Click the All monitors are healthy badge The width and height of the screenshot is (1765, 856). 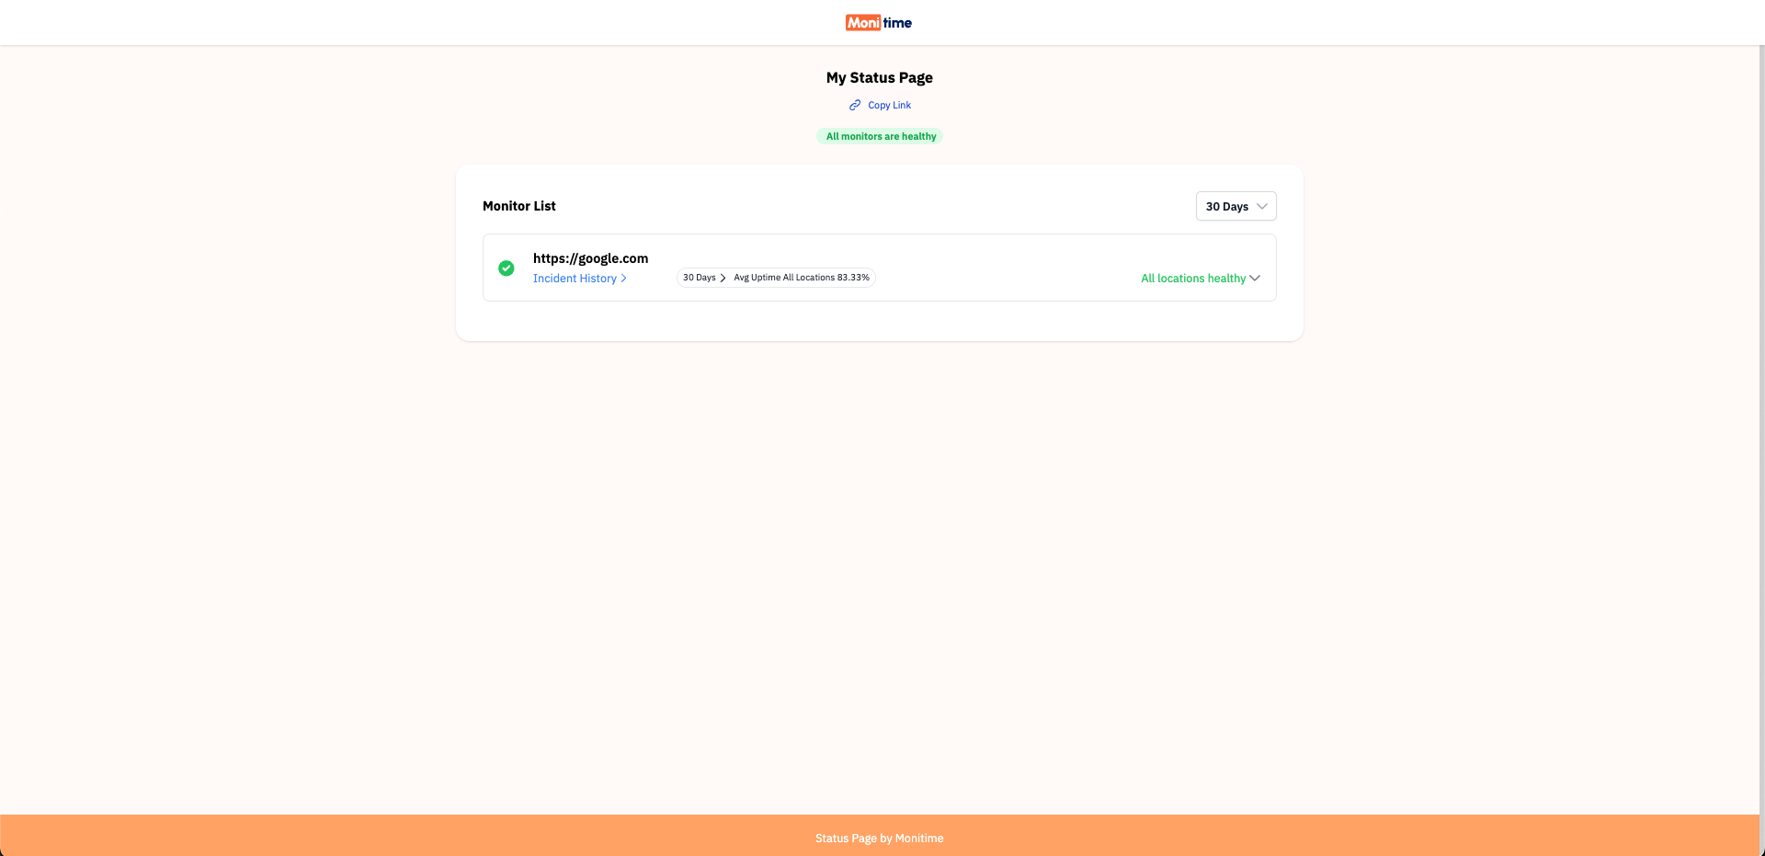coord(880,136)
